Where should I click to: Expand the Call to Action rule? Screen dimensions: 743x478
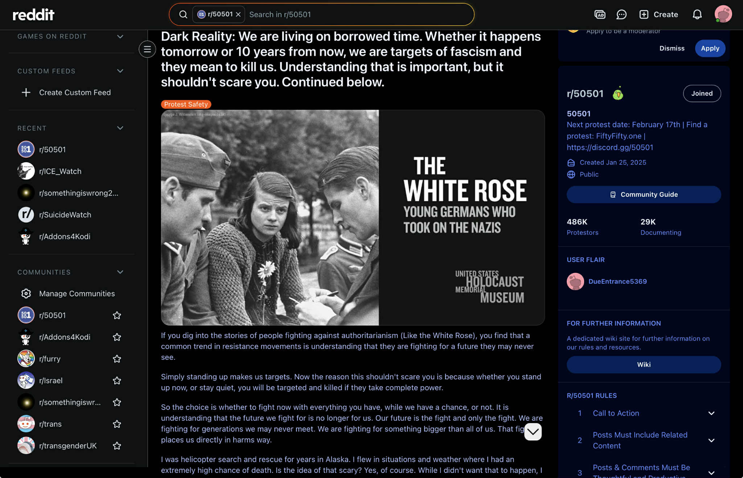pyautogui.click(x=711, y=413)
